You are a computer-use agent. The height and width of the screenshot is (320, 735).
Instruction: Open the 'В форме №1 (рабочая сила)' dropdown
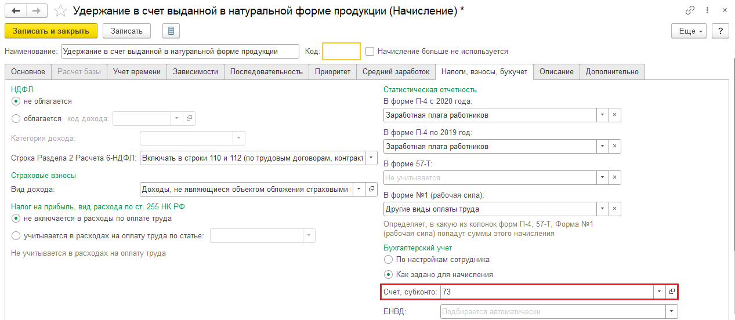(603, 209)
